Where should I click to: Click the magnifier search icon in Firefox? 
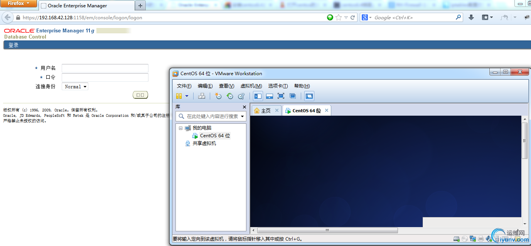pyautogui.click(x=459, y=17)
